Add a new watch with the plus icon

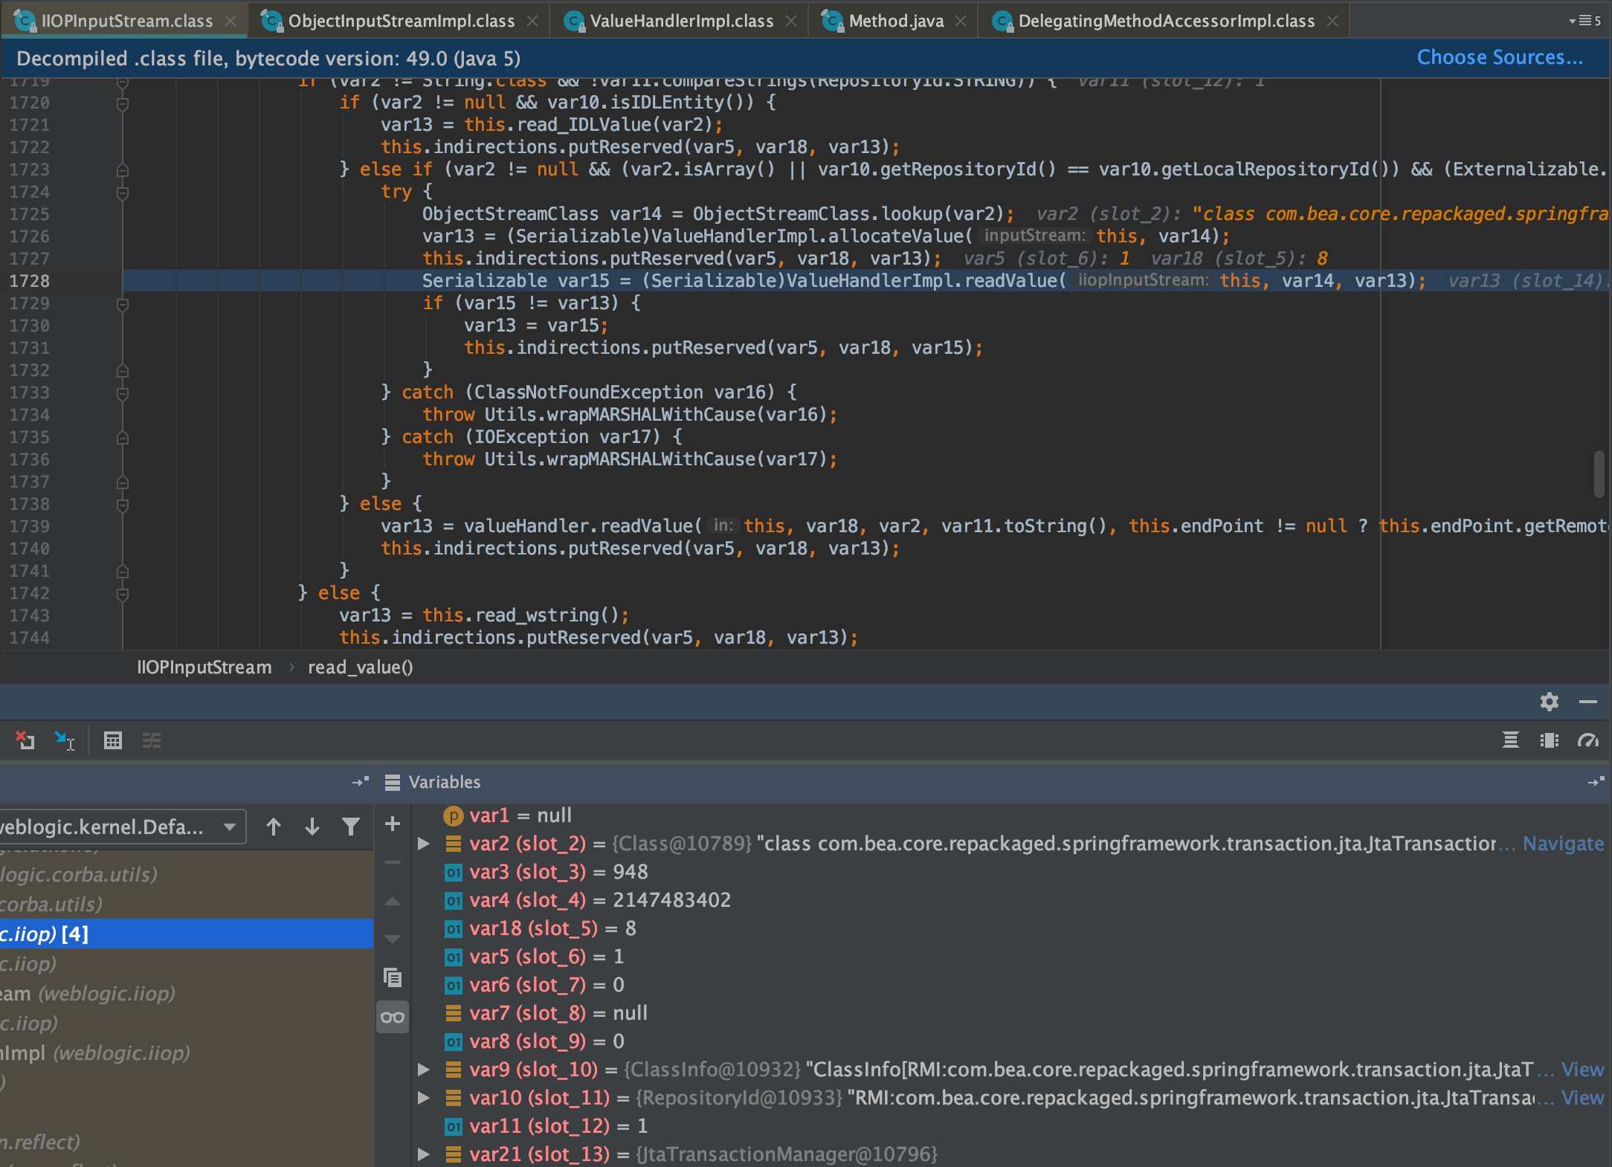coord(393,824)
